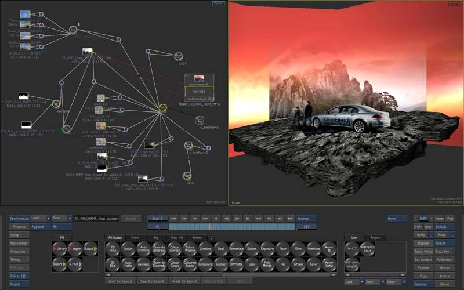
Task: Choose the Degrain node
Action: tap(221, 264)
